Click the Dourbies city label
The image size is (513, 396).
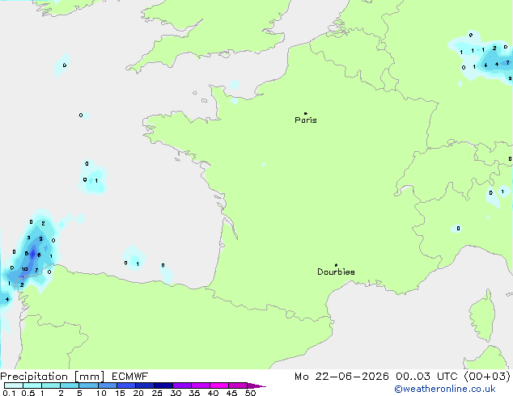coord(336,272)
